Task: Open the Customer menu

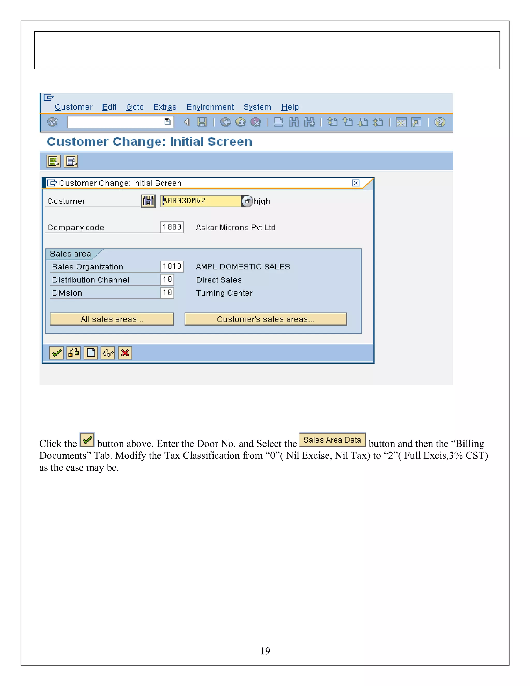Action: pyautogui.click(x=73, y=107)
